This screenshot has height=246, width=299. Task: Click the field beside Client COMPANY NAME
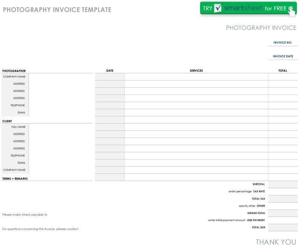click(61, 170)
